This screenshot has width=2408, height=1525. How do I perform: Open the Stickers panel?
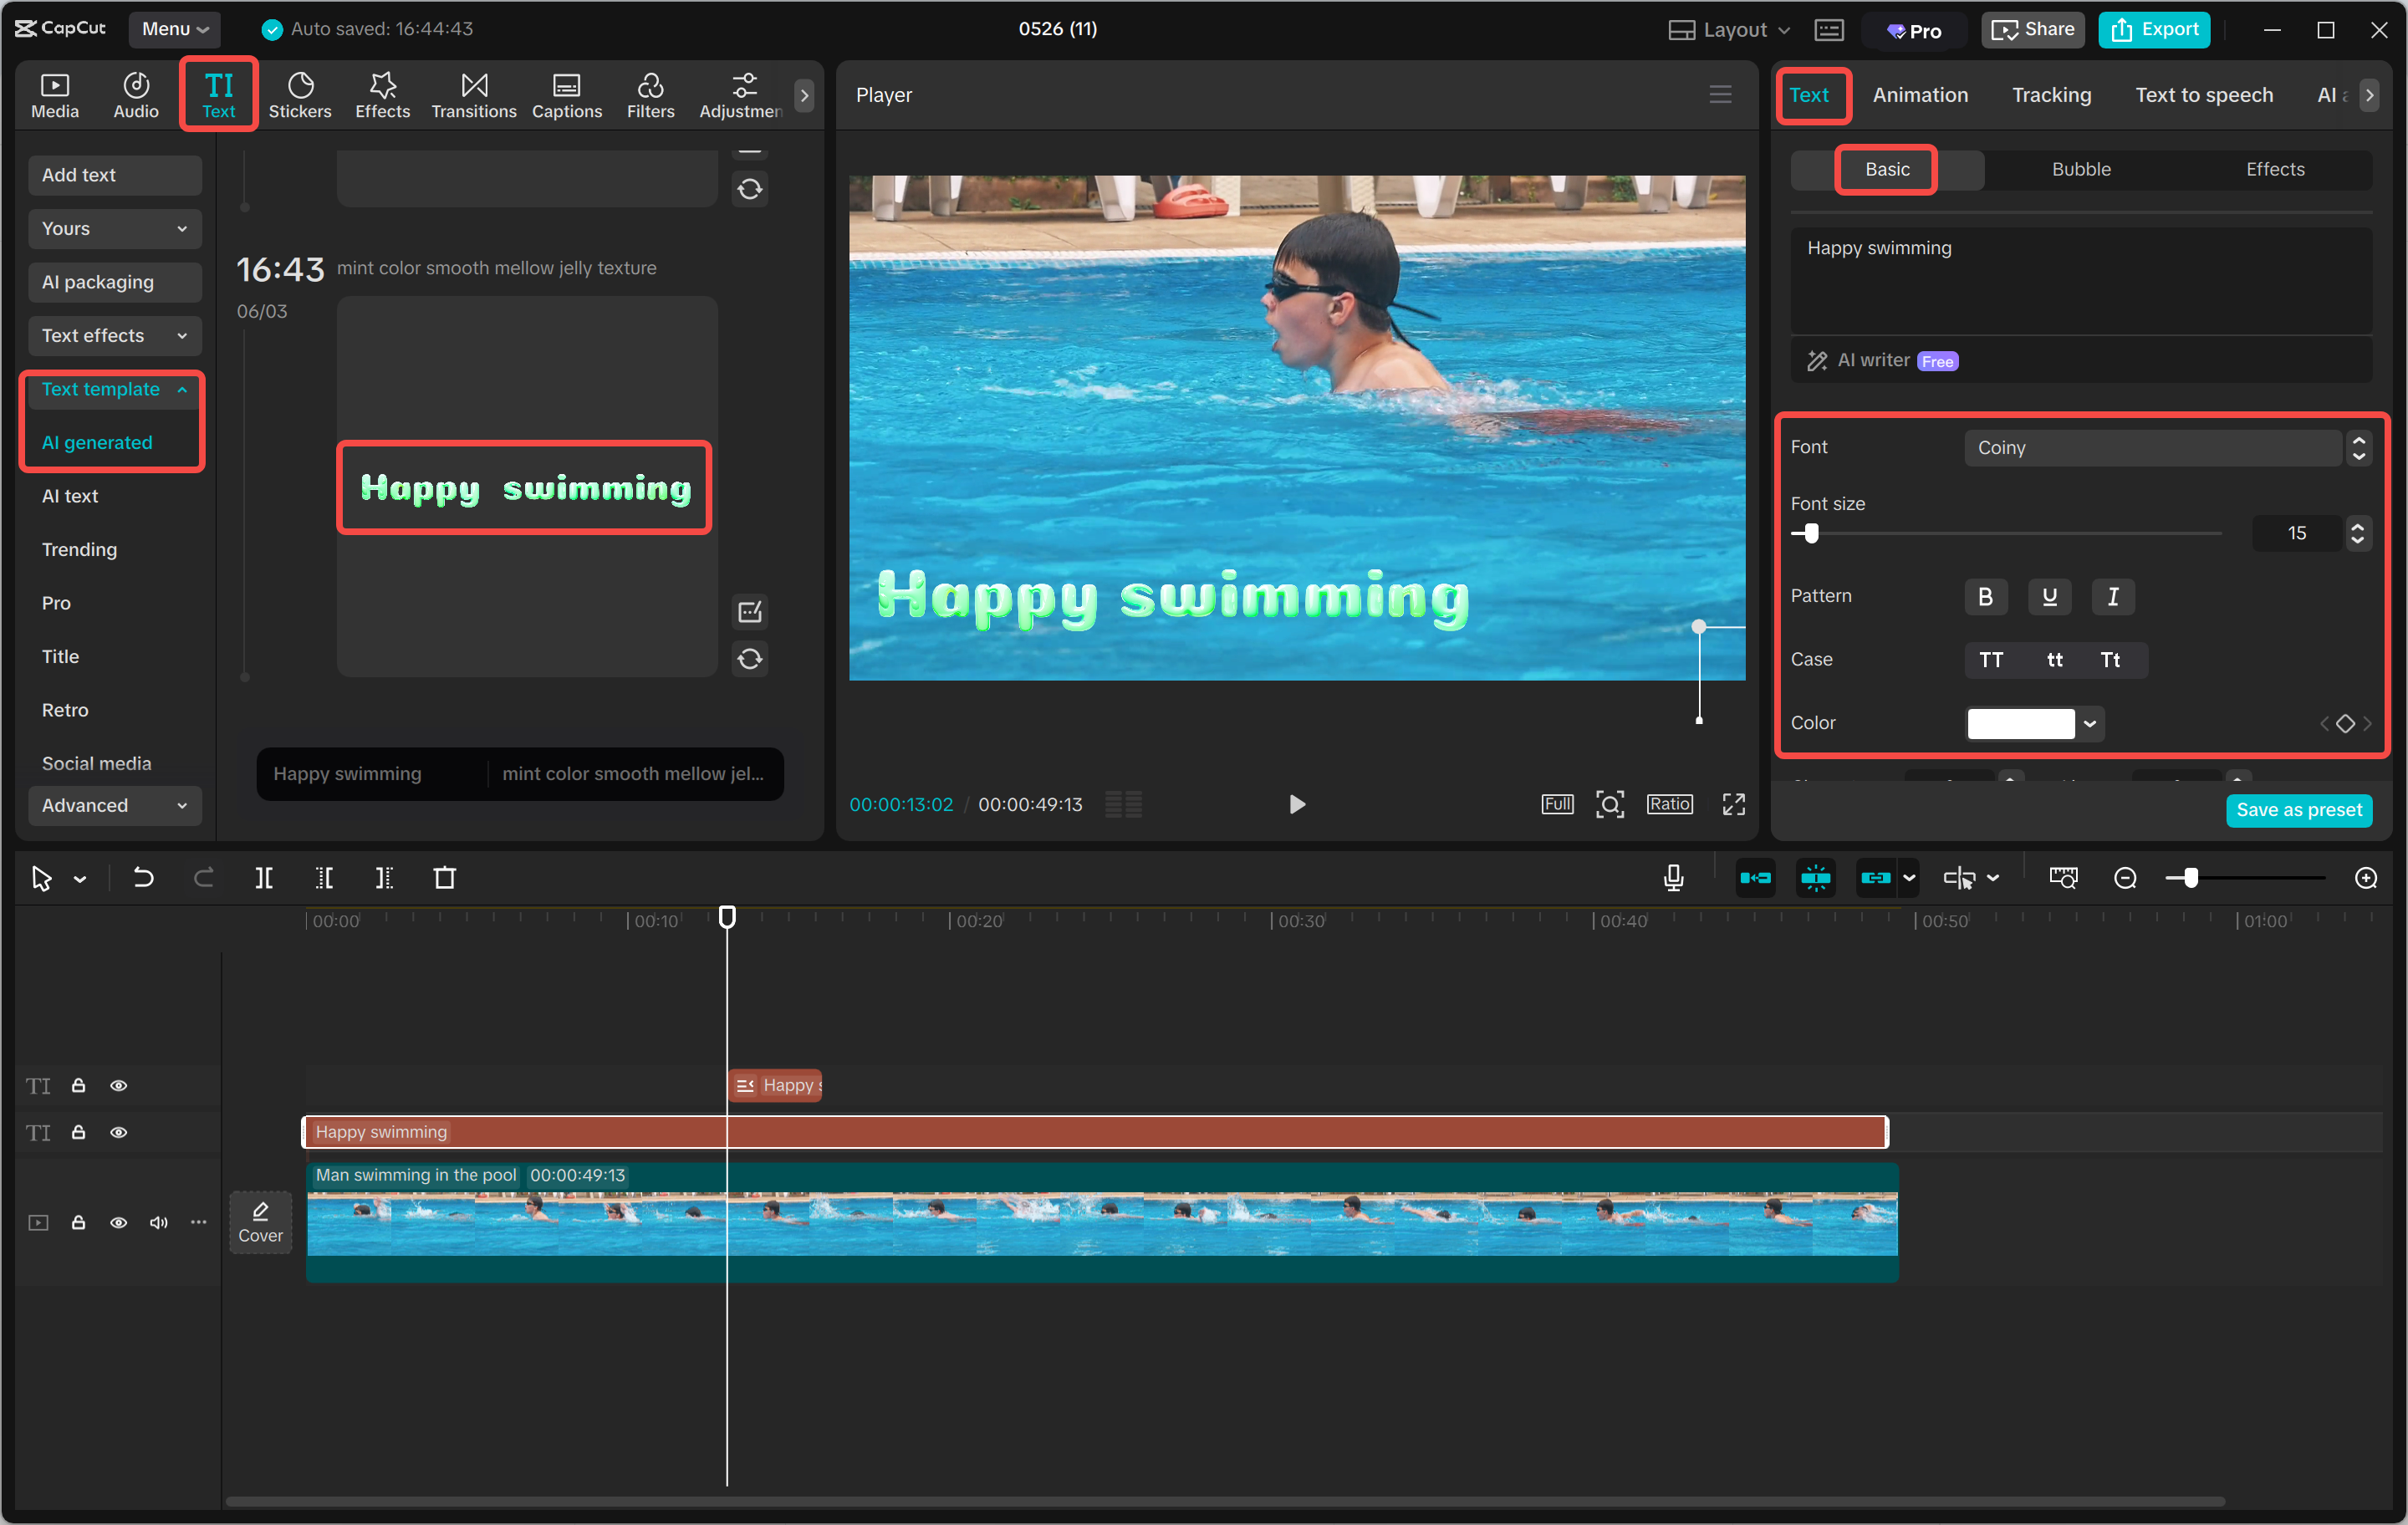(300, 95)
